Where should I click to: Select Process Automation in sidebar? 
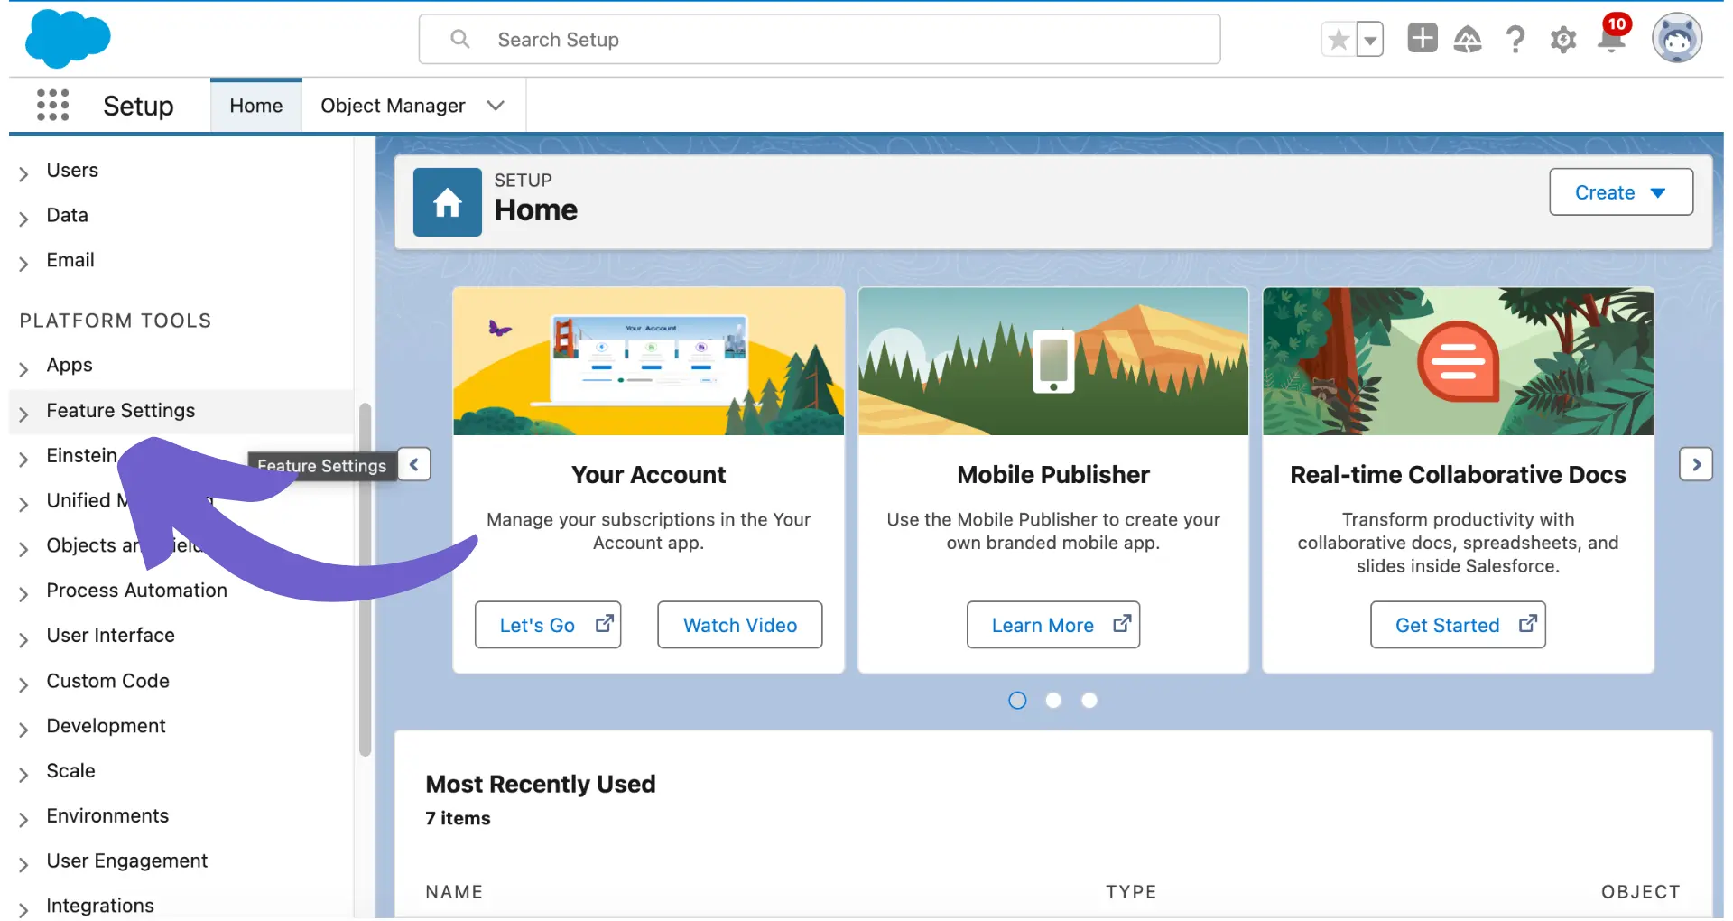(136, 591)
